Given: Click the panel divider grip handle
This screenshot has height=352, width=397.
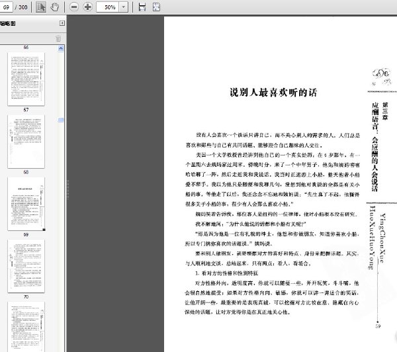Looking at the screenshot, I should click(68, 189).
